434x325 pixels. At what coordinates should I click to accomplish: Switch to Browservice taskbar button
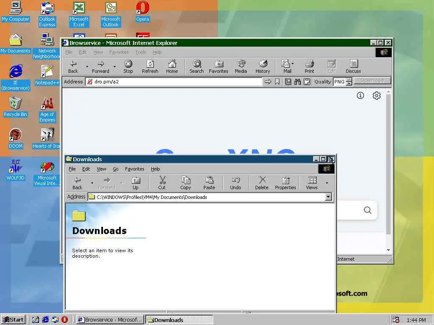pyautogui.click(x=110, y=320)
